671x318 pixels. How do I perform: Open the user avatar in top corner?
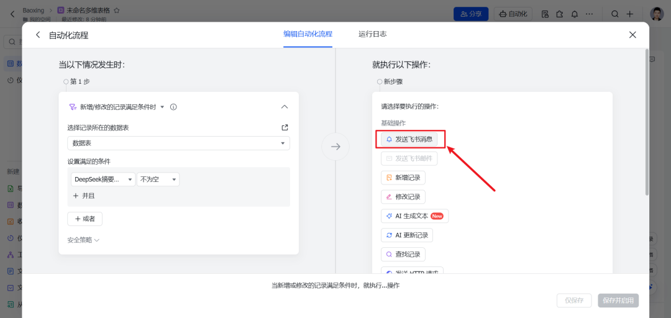[x=657, y=14]
